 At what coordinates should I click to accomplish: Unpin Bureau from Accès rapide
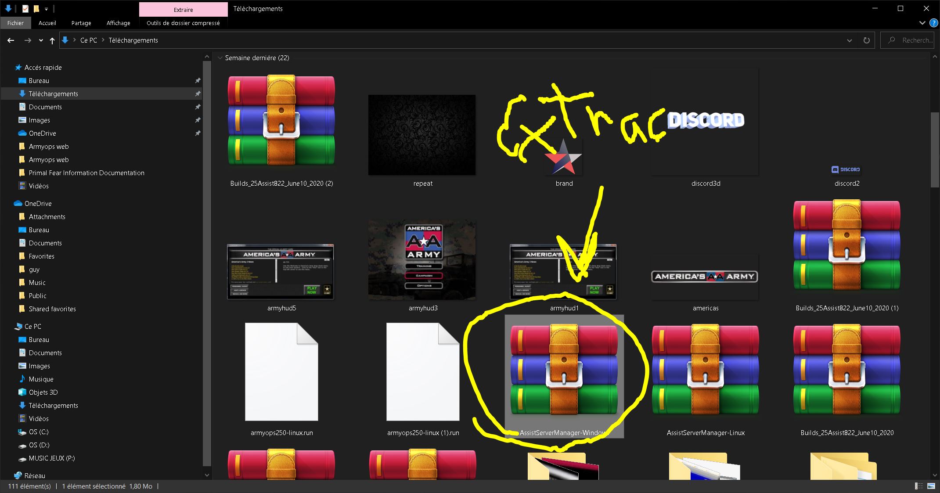[x=198, y=80]
